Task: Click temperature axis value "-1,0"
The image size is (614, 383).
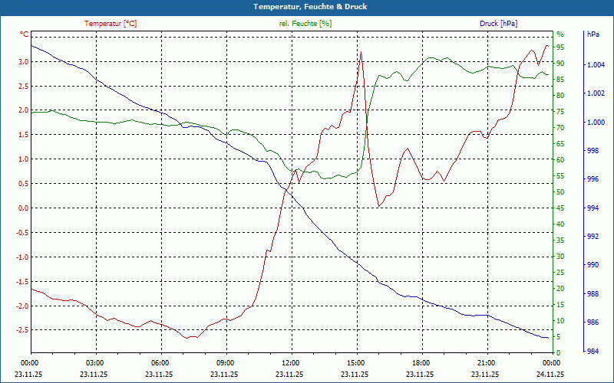Action: pos(22,257)
